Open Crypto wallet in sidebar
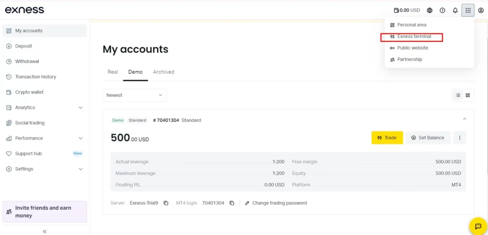 coord(44,92)
